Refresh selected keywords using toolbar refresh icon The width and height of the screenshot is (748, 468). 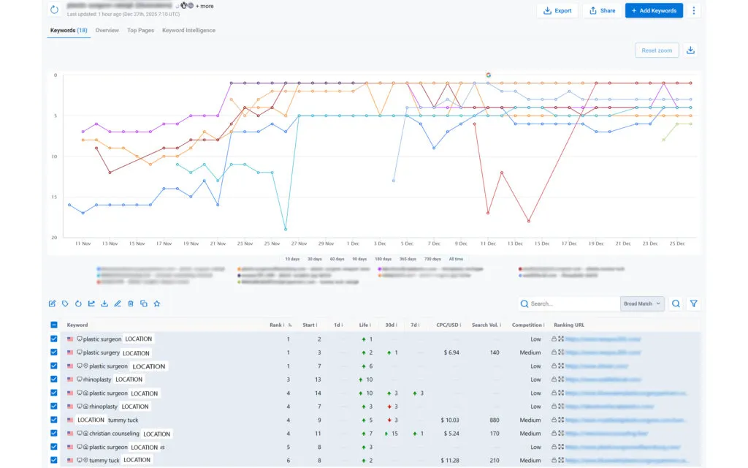coord(78,303)
